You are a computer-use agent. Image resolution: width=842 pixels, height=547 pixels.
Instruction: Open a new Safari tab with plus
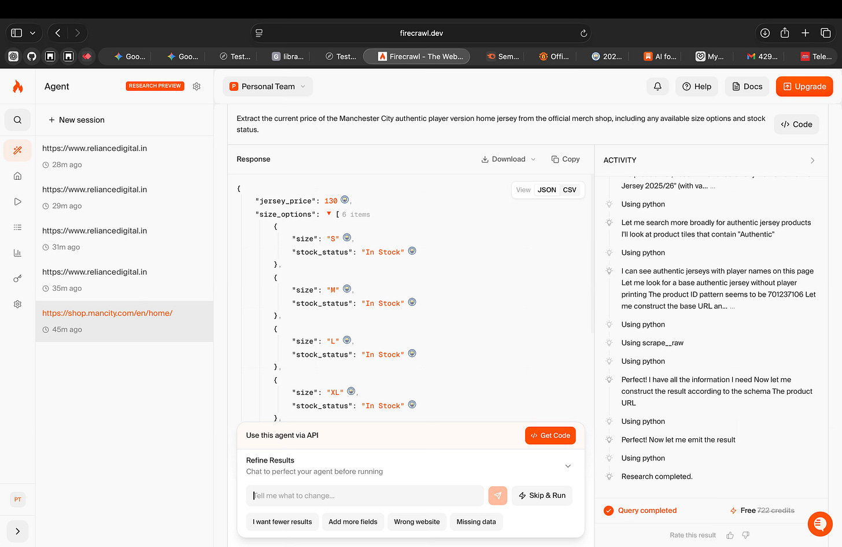[805, 33]
